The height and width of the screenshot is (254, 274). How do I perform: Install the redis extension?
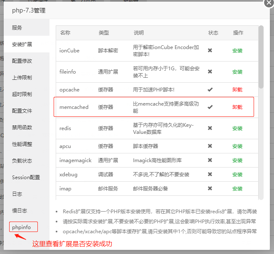237,128
